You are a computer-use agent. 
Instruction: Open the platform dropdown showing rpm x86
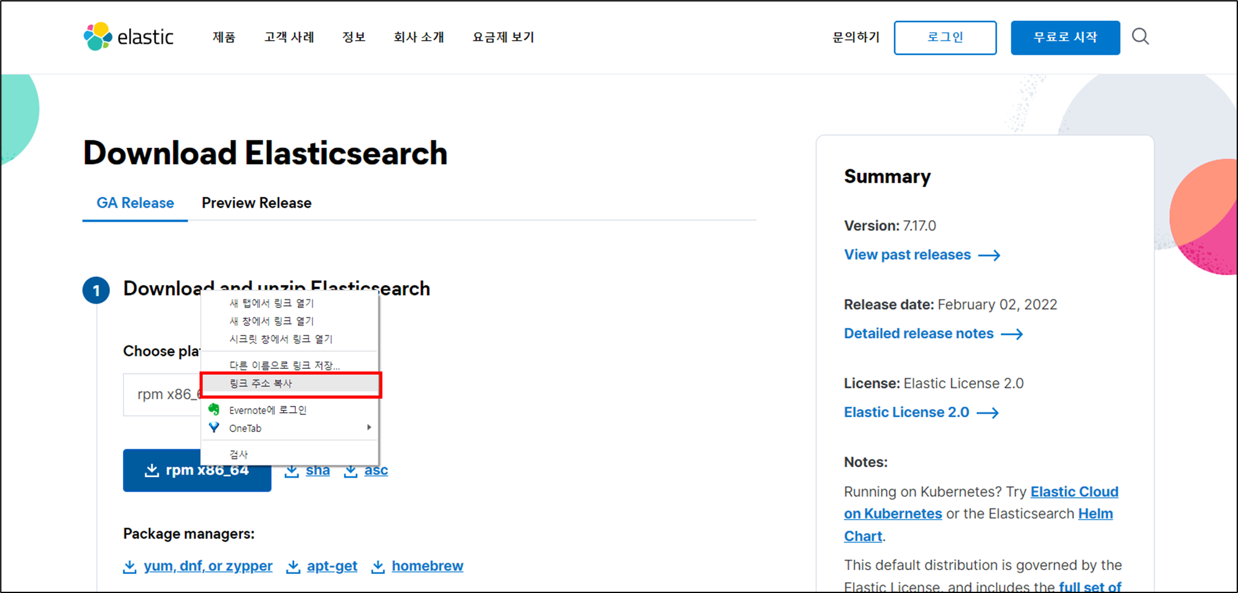coord(162,394)
